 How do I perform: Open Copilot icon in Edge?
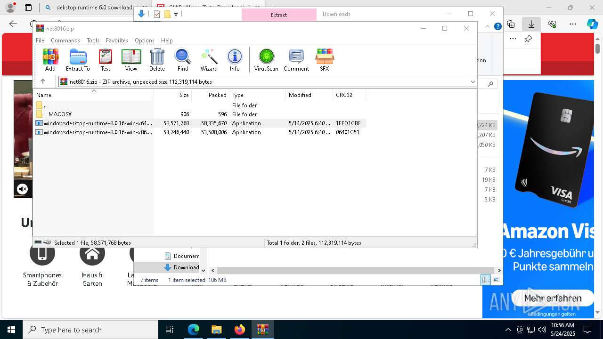[x=592, y=24]
